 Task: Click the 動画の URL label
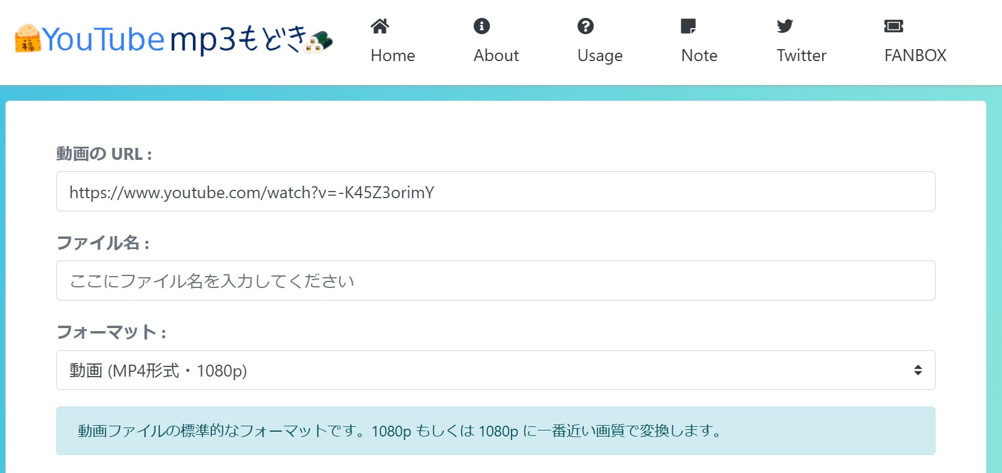pyautogui.click(x=104, y=154)
